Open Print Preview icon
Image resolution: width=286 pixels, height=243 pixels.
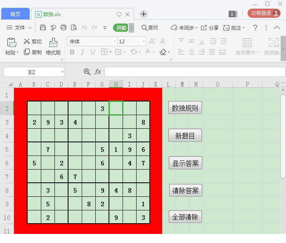pyautogui.click(x=74, y=28)
